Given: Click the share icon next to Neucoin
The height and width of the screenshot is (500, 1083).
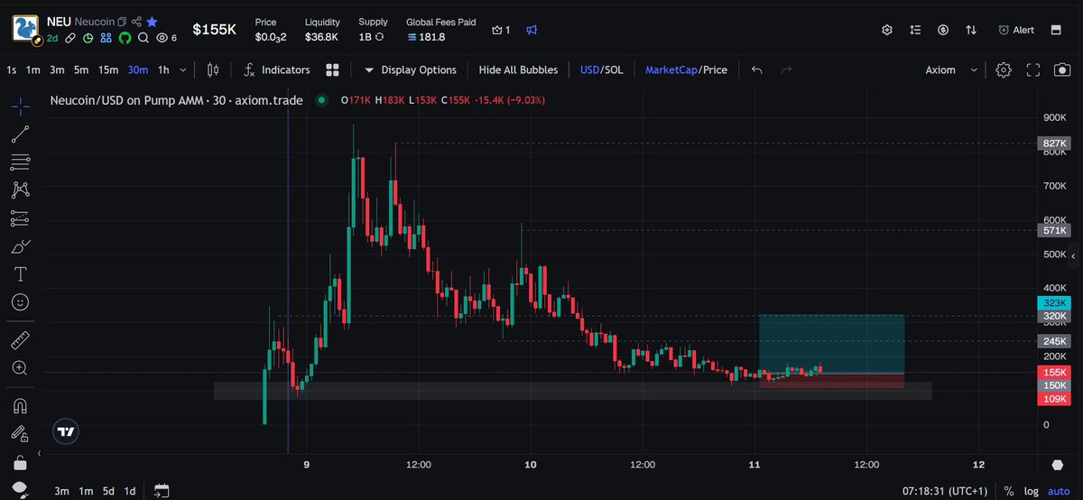Looking at the screenshot, I should pos(136,21).
